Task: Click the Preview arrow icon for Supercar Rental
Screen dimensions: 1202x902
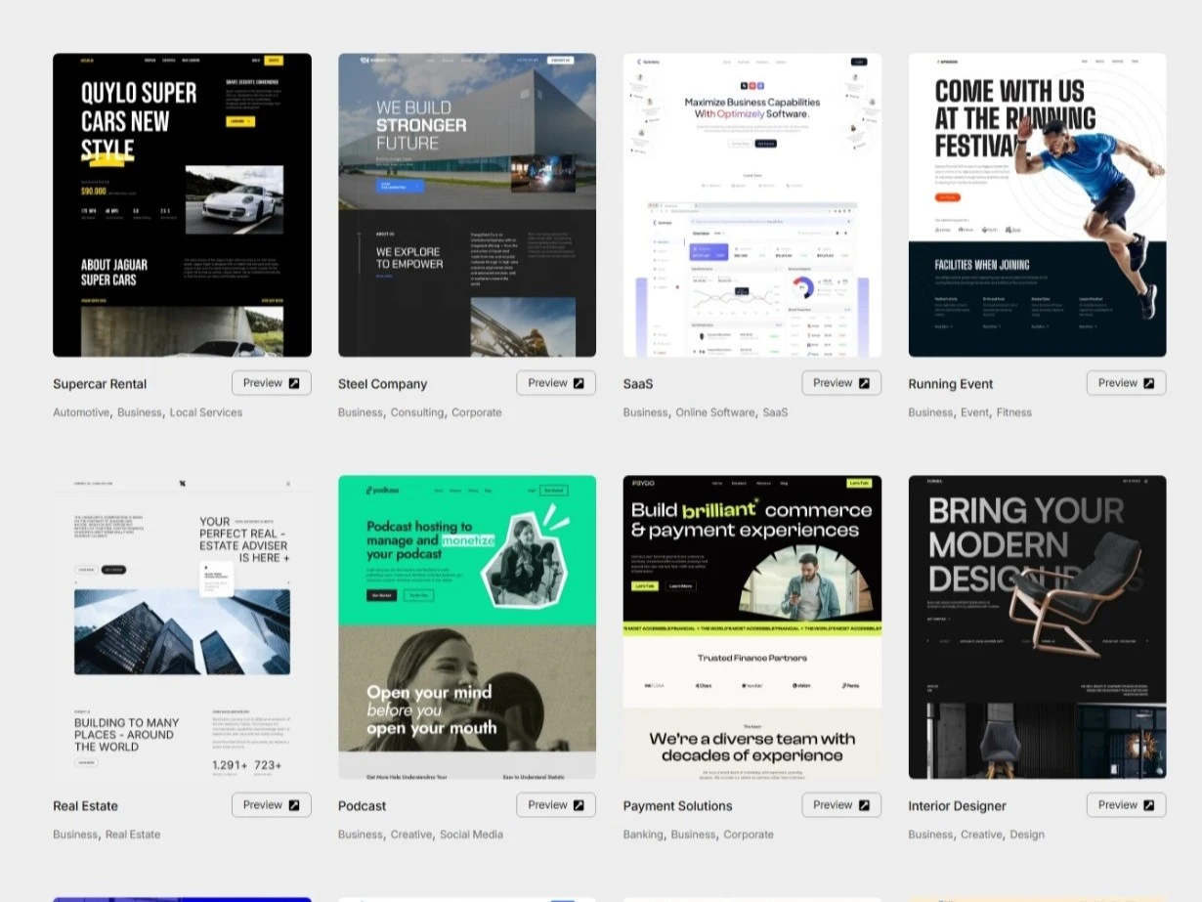Action: click(294, 383)
